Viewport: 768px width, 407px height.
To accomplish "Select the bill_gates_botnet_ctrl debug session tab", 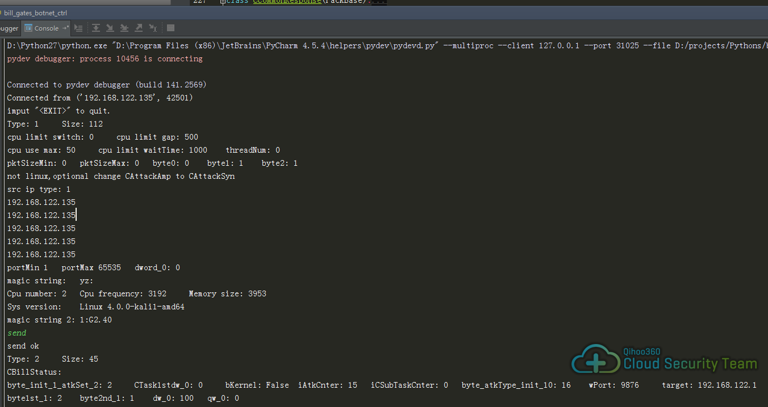I will coord(35,12).
